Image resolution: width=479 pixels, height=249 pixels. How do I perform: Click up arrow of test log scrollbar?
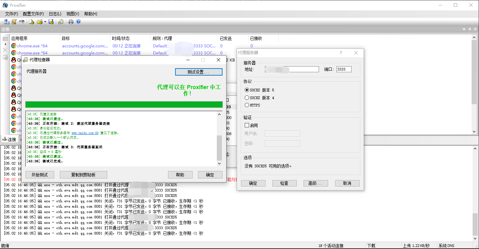(219, 114)
